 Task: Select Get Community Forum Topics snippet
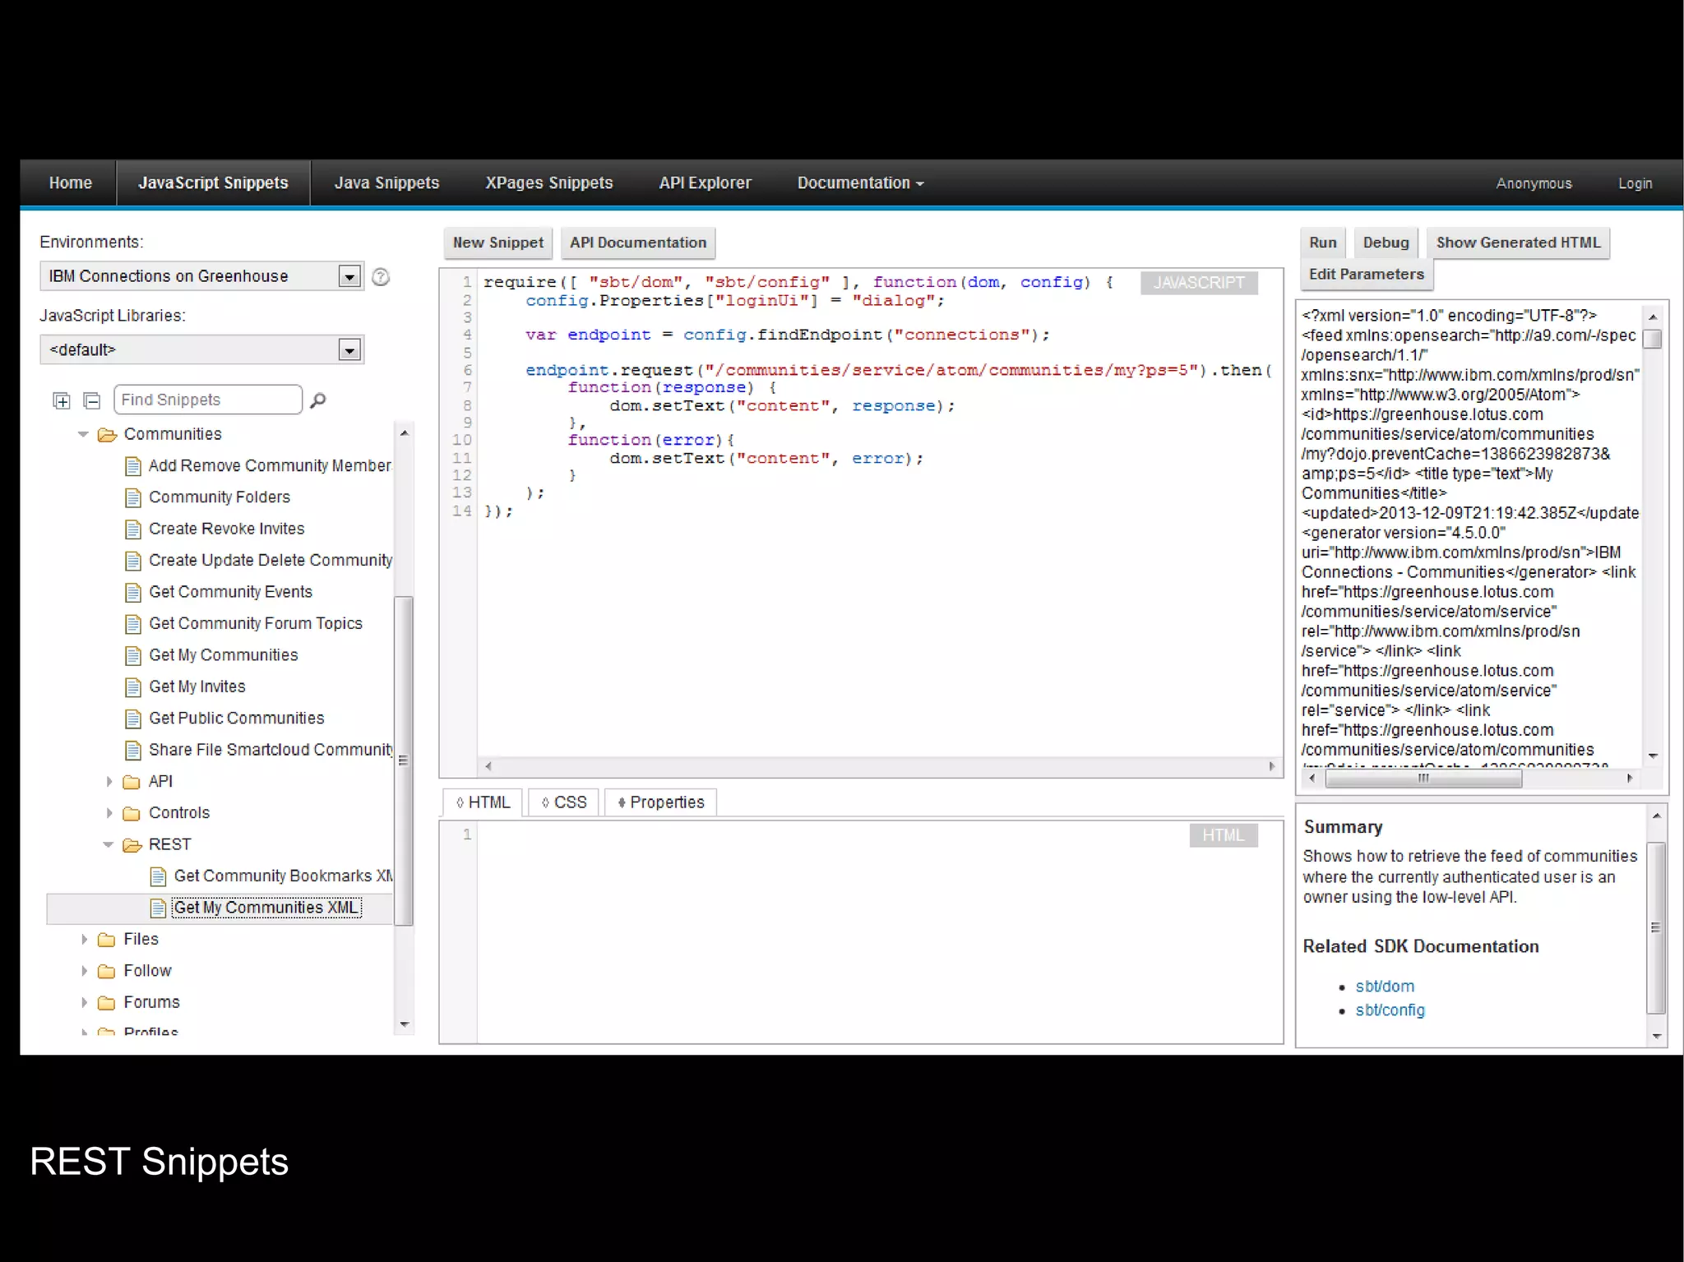[x=255, y=624]
